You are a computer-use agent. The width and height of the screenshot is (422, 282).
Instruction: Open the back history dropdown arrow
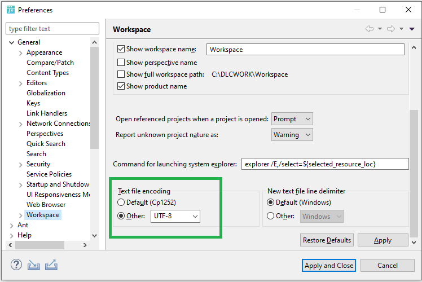pyautogui.click(x=380, y=29)
